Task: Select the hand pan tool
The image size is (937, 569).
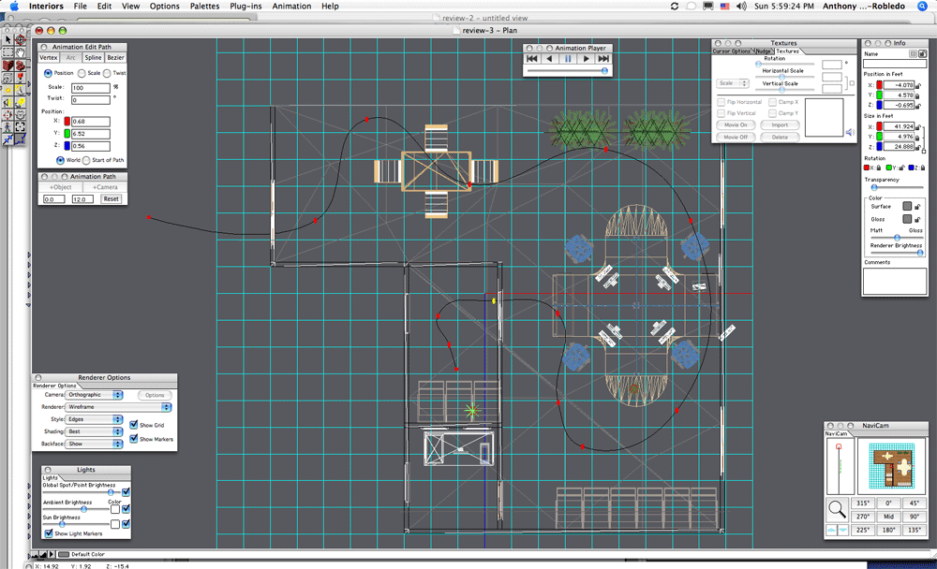Action: coord(20,52)
